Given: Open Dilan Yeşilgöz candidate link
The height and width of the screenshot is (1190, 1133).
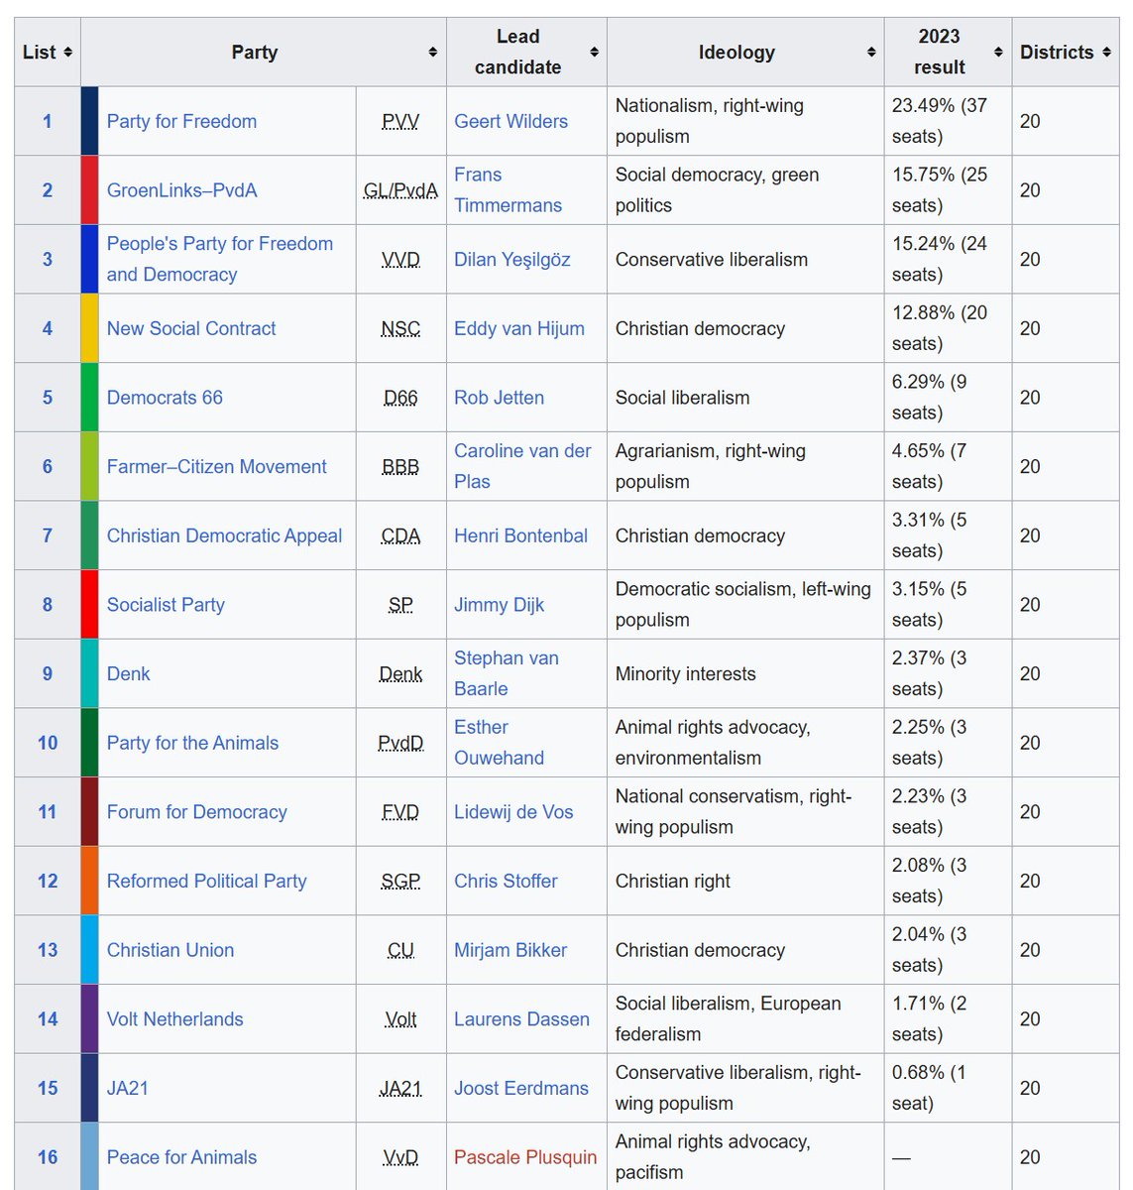Looking at the screenshot, I should (x=512, y=259).
